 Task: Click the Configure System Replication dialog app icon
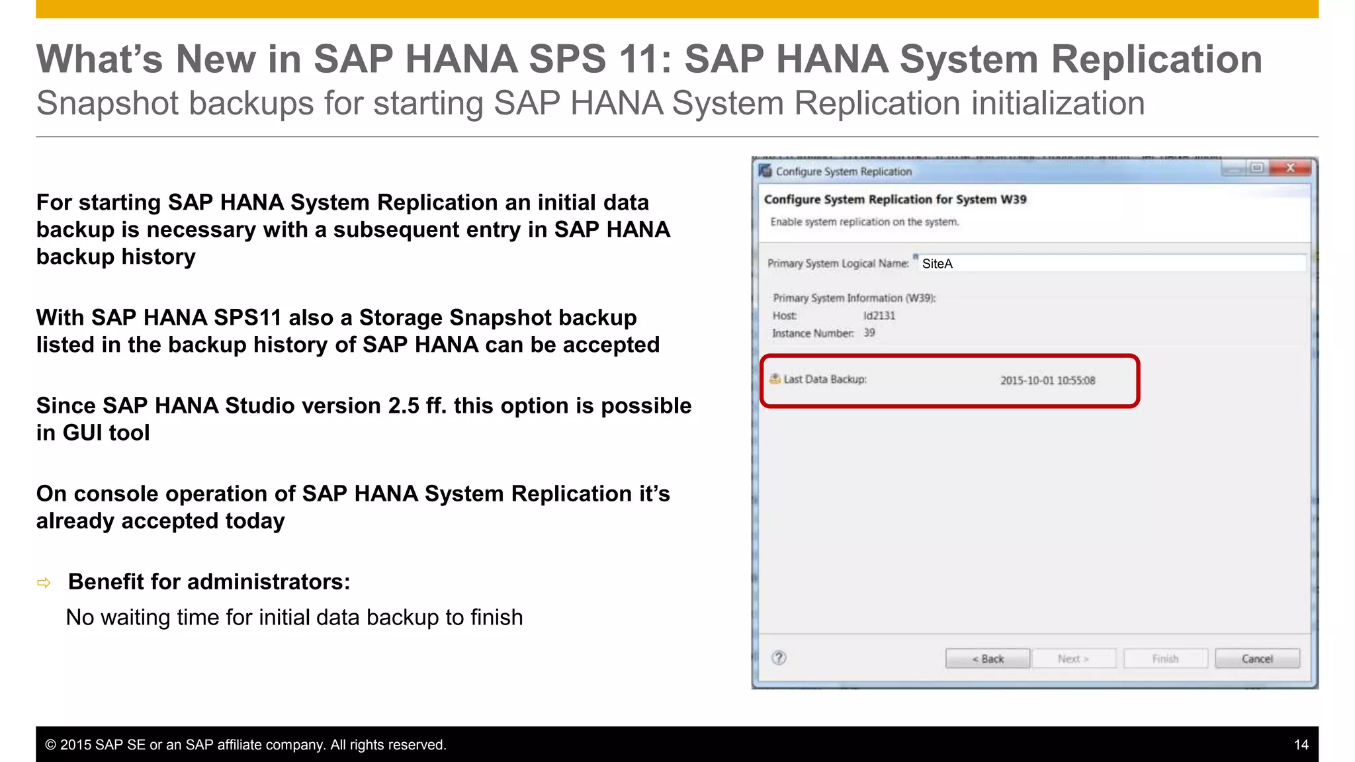click(765, 171)
